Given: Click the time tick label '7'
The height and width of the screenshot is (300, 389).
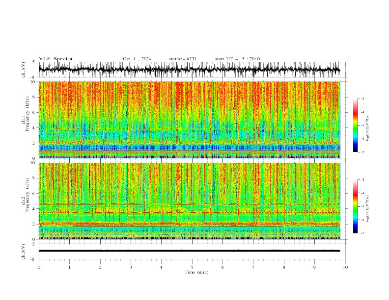Looking at the screenshot, I should [253, 267].
